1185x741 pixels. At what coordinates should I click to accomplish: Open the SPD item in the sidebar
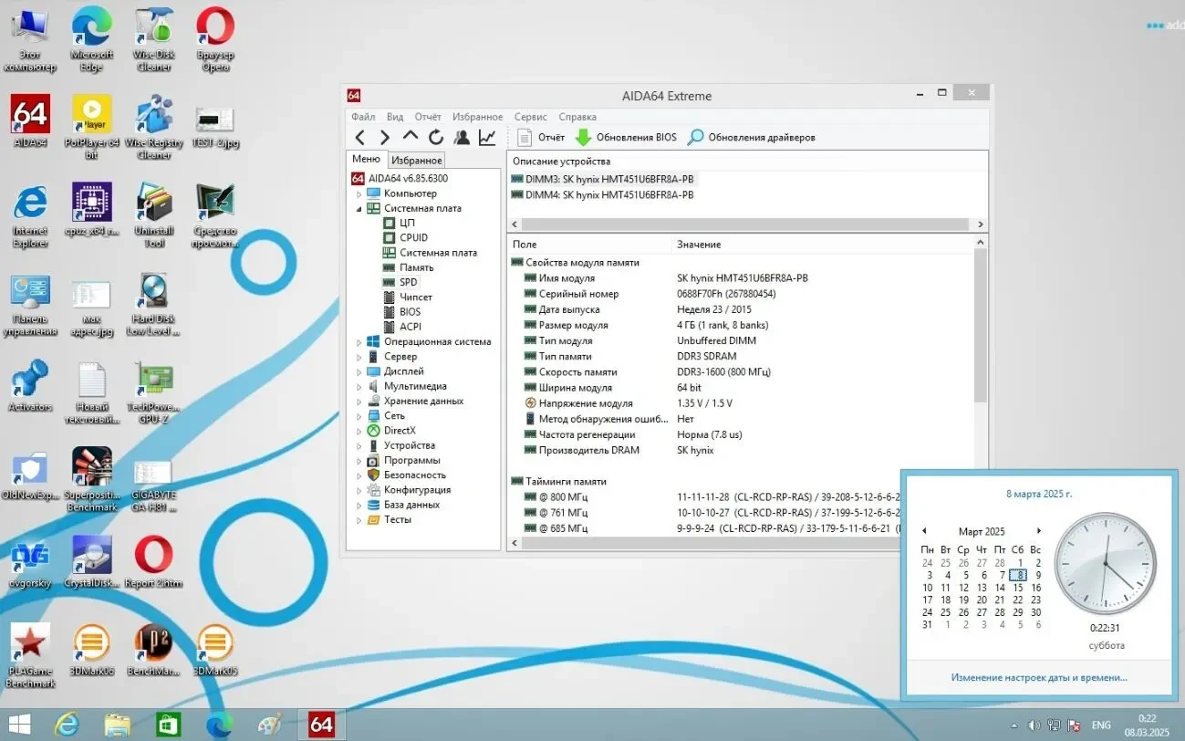(x=409, y=282)
